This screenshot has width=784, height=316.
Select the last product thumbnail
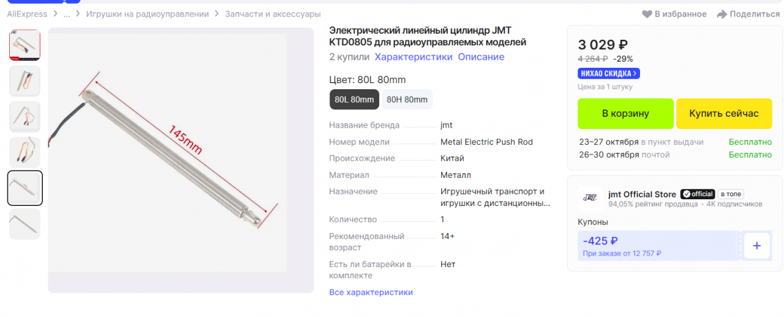tap(25, 224)
